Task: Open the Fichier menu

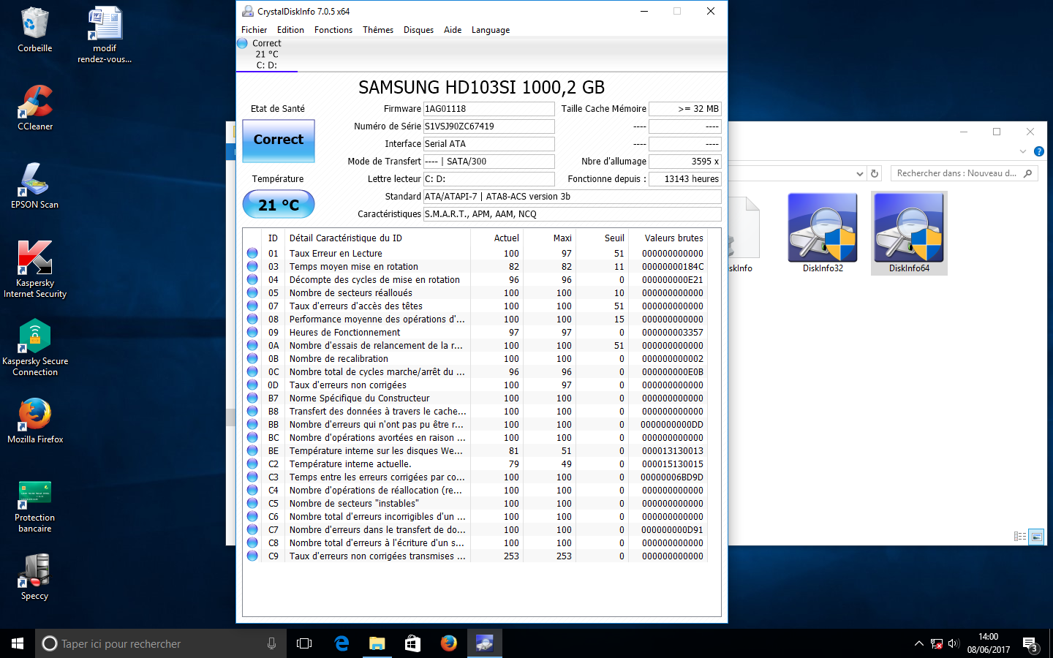Action: (254, 30)
